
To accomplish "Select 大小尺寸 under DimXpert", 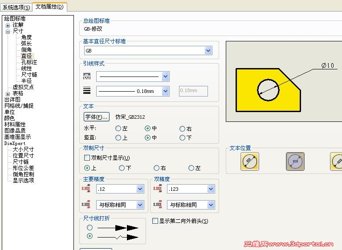I will pyautogui.click(x=23, y=149).
